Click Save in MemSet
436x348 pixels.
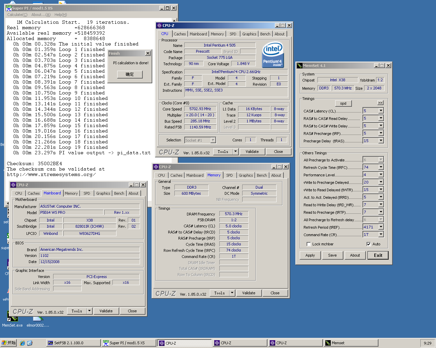332,255
